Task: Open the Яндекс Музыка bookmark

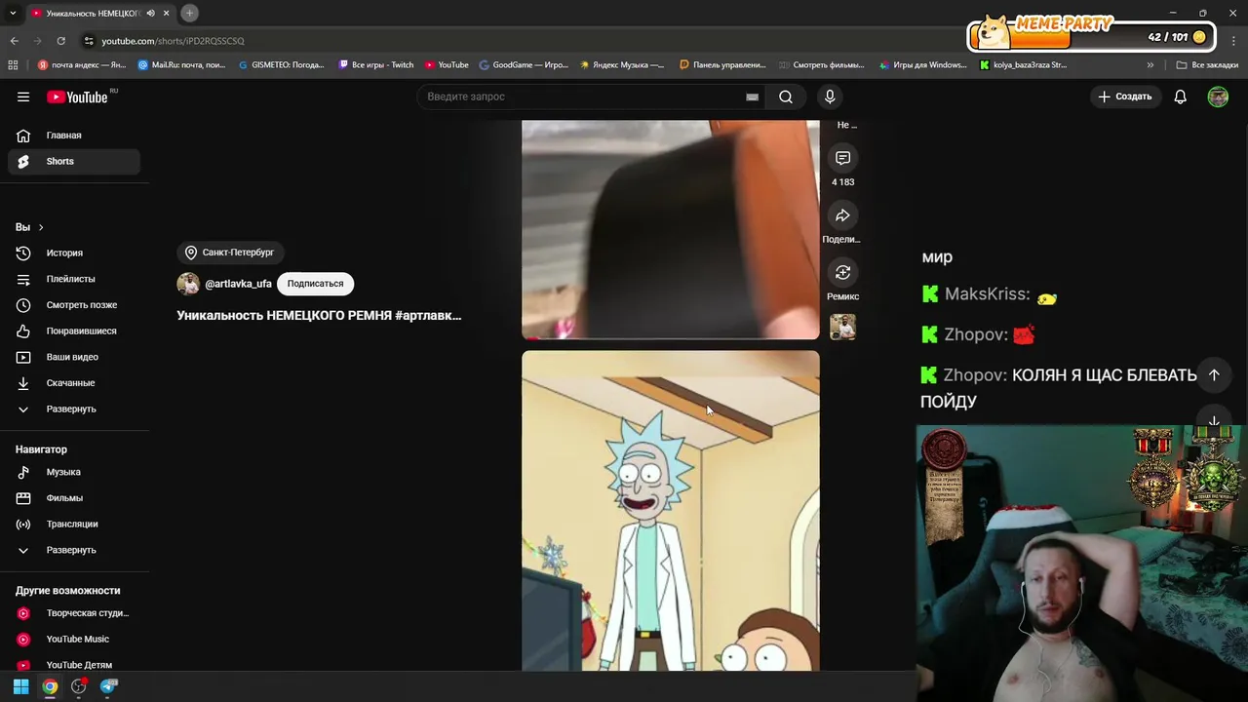Action: click(x=622, y=65)
